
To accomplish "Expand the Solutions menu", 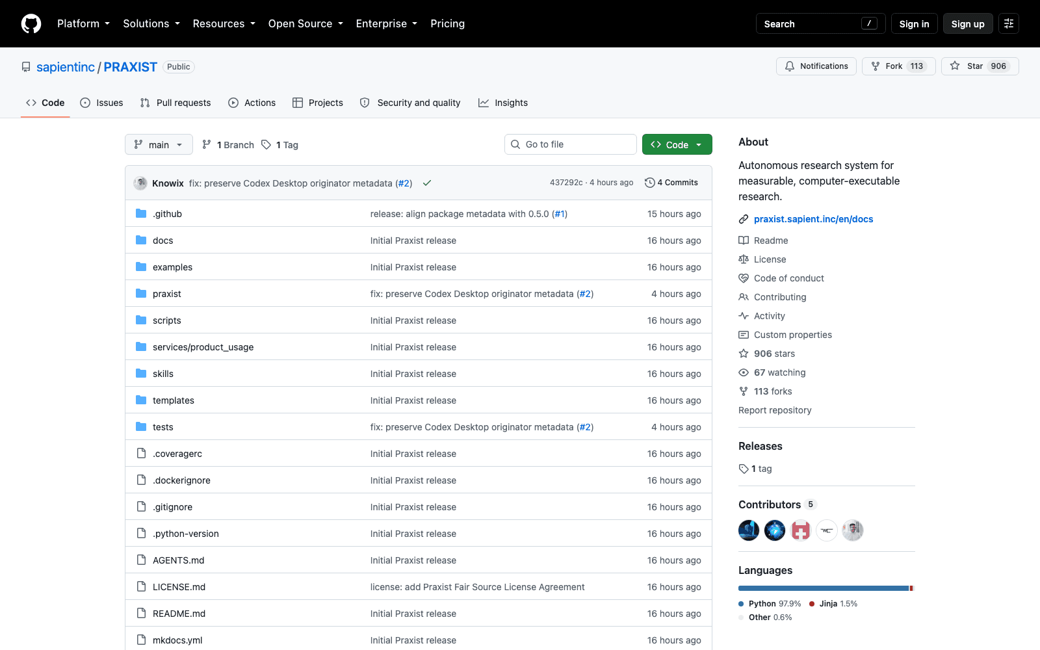I will 151,23.
